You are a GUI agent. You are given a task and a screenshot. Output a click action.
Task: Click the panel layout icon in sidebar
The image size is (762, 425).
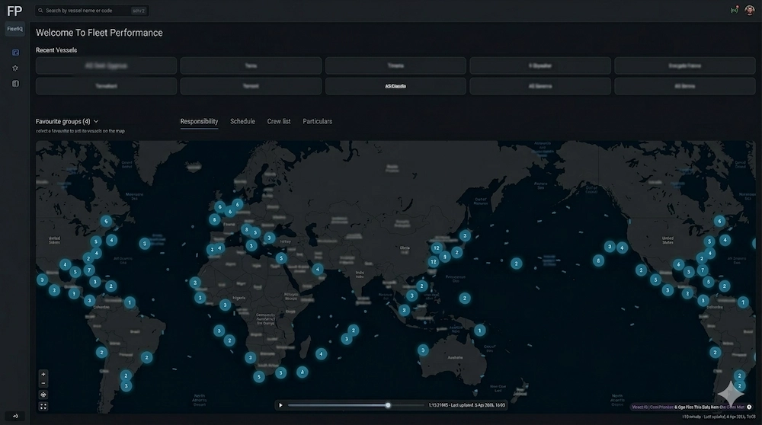(15, 84)
